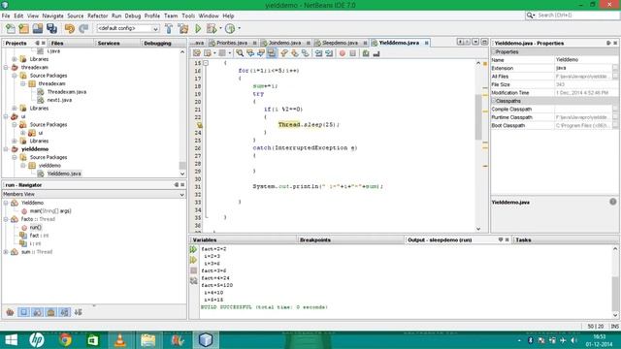The height and width of the screenshot is (349, 621).
Task: Click the New File toolbar icon
Action: pos(11,28)
